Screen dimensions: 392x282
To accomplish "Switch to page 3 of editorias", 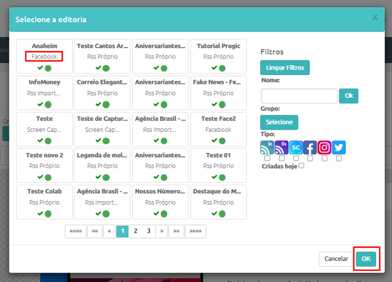I will [x=149, y=231].
